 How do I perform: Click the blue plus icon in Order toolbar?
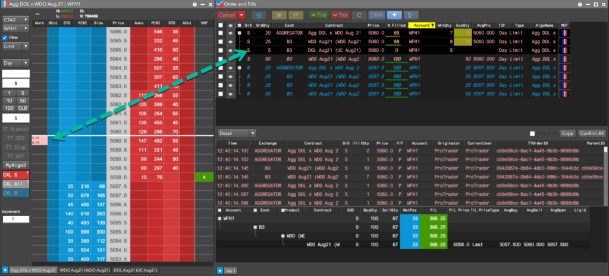(394, 14)
